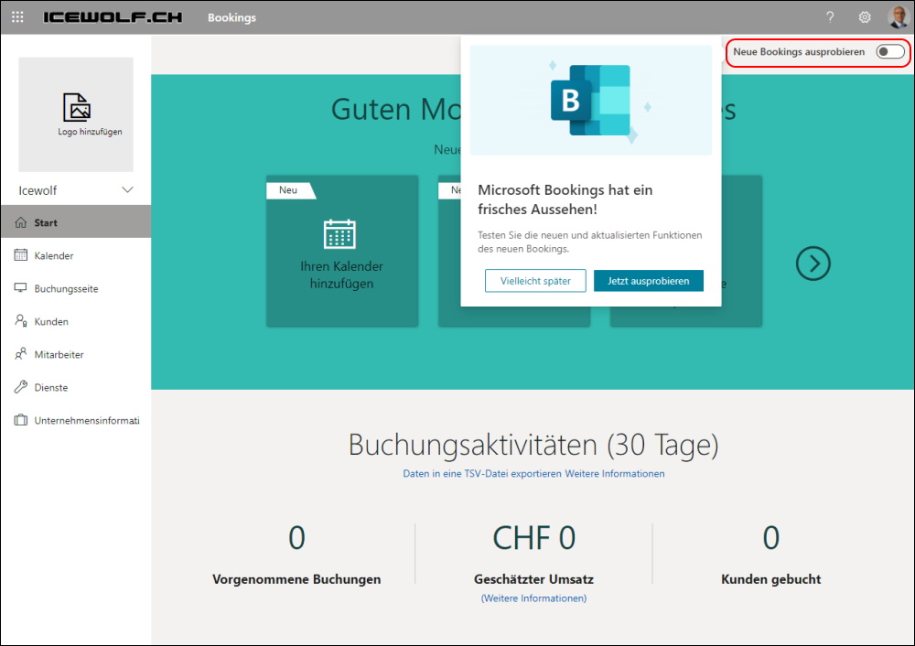915x646 pixels.
Task: Open the Start menu item
Action: coord(76,222)
